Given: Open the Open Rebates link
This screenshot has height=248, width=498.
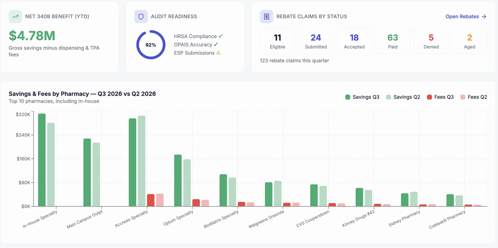Looking at the screenshot, I should (466, 17).
